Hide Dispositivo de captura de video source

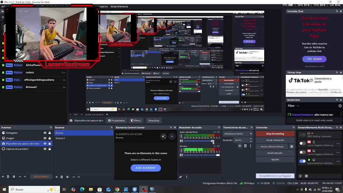click(x=45, y=144)
